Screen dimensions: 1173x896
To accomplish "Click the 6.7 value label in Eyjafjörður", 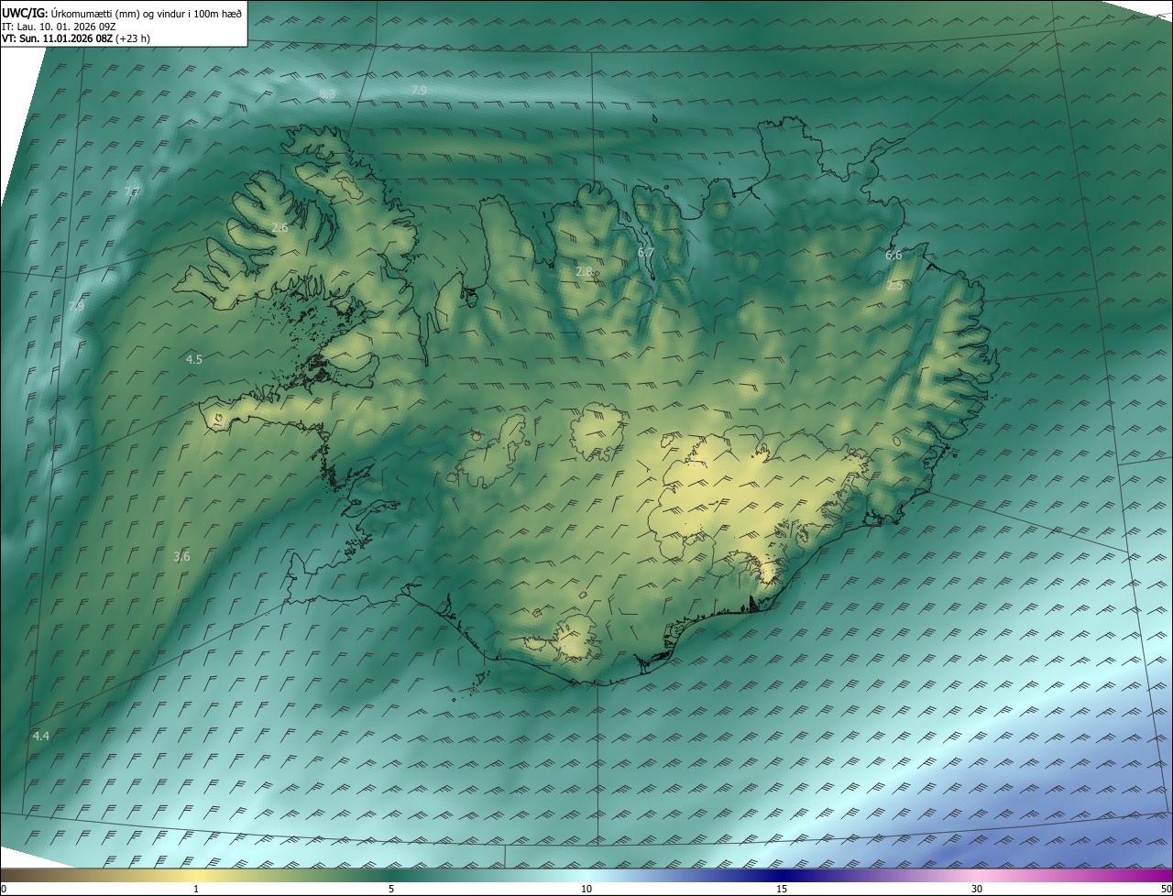I will point(645,252).
